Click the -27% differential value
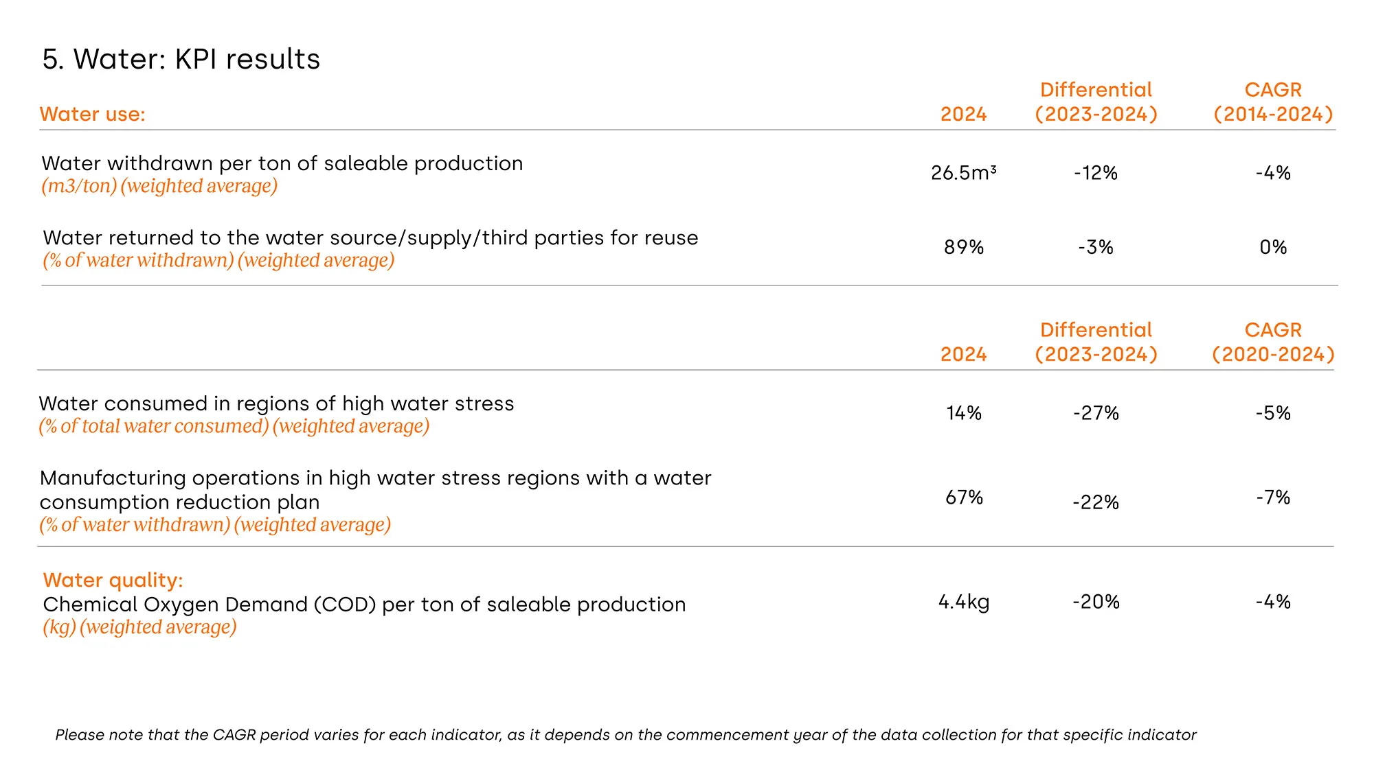 pyautogui.click(x=1096, y=413)
